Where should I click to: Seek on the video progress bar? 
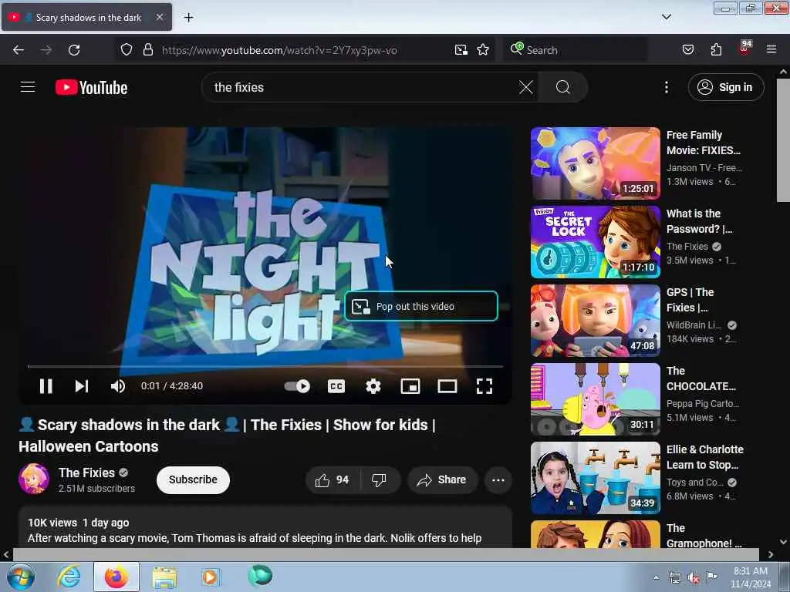click(x=265, y=366)
